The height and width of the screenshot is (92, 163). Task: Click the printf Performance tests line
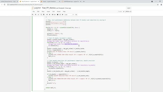click(x=56, y=23)
